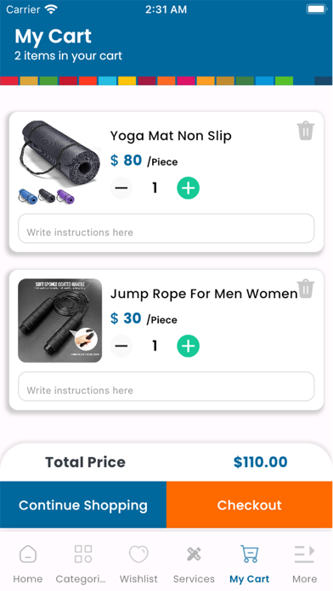Image resolution: width=333 pixels, height=591 pixels.
Task: Tap Continue Shopping button
Action: click(x=83, y=504)
